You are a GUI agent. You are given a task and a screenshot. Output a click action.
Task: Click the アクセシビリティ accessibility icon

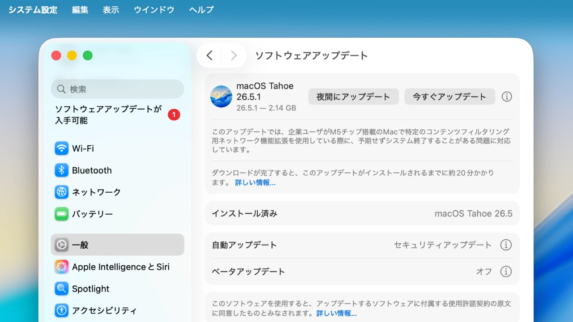[62, 310]
